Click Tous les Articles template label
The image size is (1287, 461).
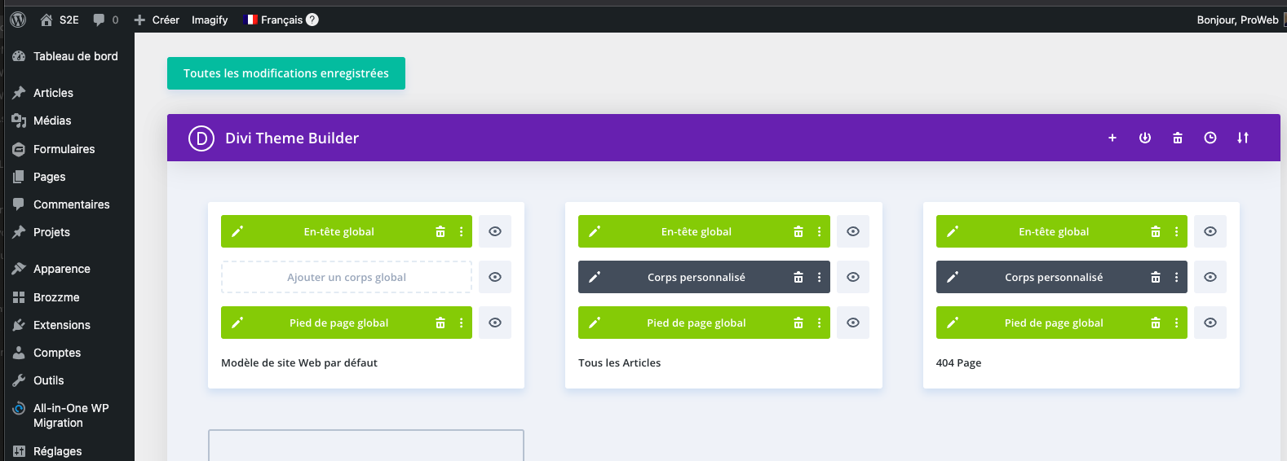pyautogui.click(x=620, y=363)
